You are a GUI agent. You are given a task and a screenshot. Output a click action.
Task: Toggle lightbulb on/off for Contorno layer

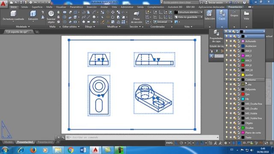pos(226,80)
